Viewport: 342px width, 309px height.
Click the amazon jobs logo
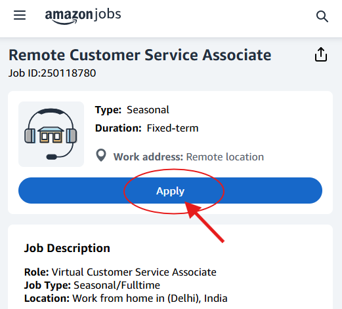coord(83,16)
